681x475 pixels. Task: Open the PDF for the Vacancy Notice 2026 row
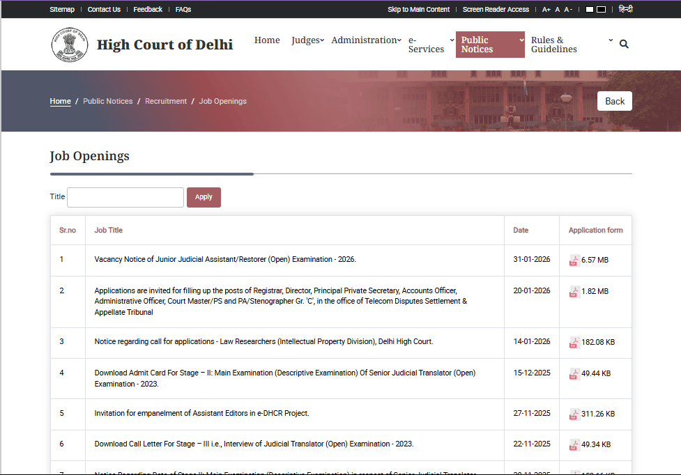pyautogui.click(x=574, y=259)
